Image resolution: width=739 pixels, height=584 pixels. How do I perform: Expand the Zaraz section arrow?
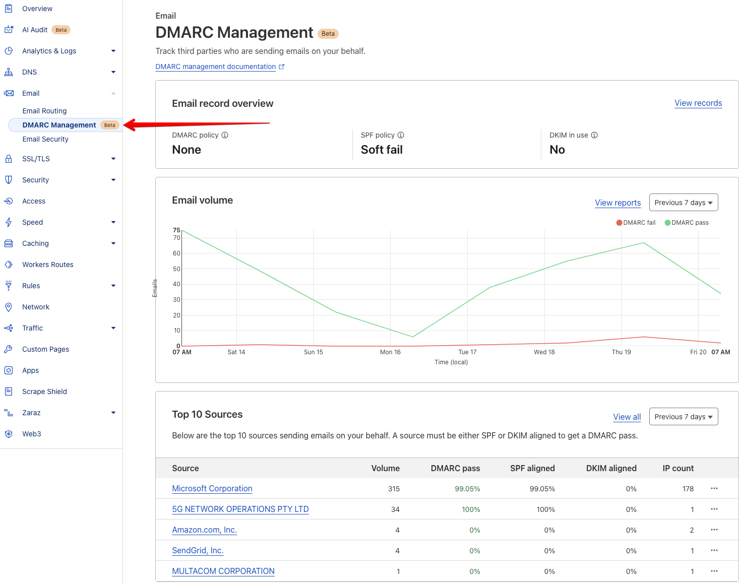(113, 413)
